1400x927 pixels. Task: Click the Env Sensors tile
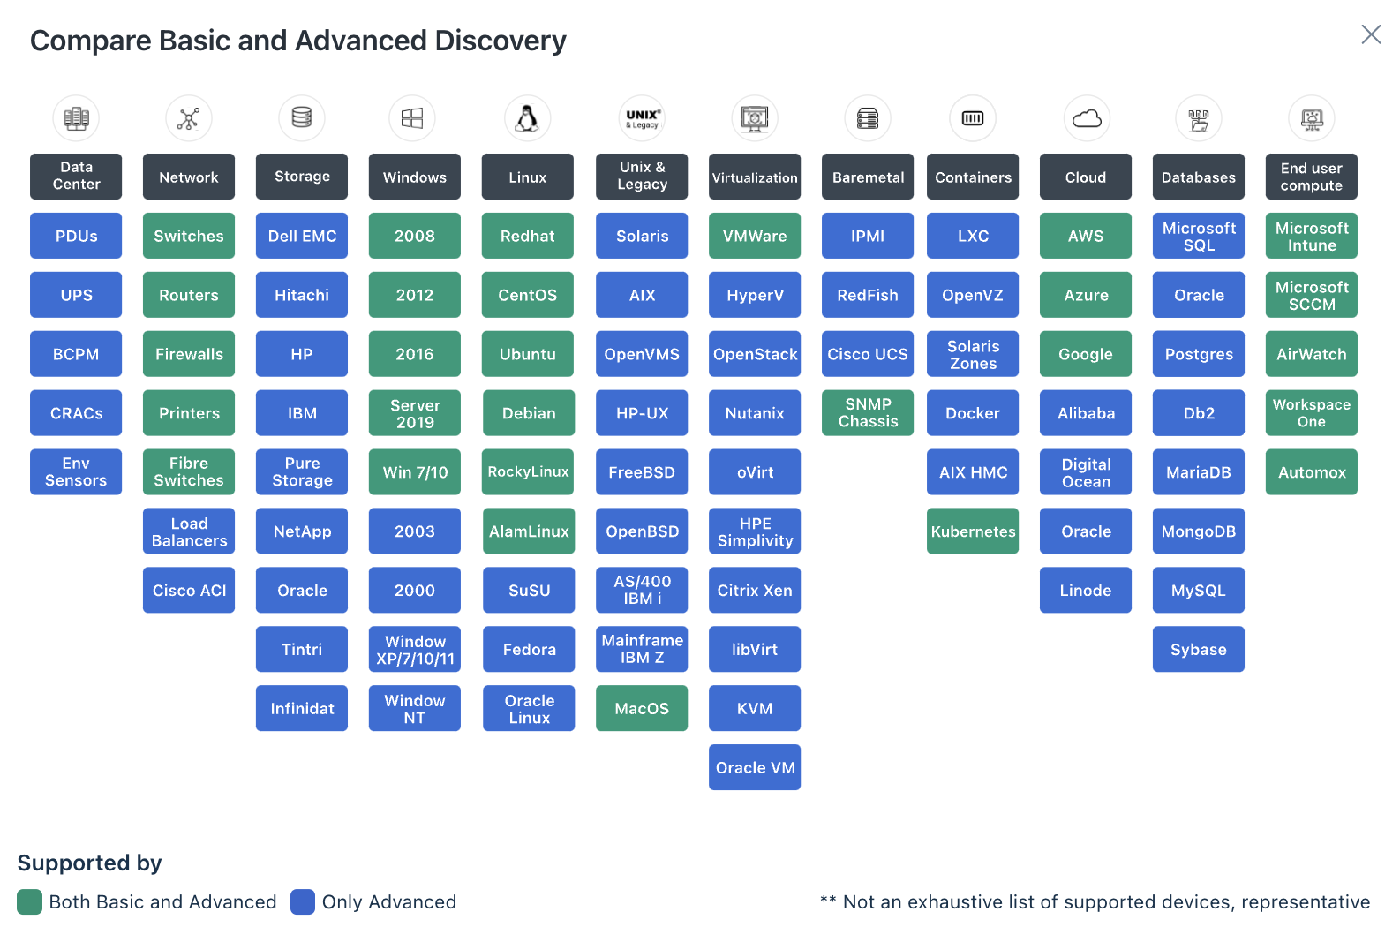coord(76,472)
